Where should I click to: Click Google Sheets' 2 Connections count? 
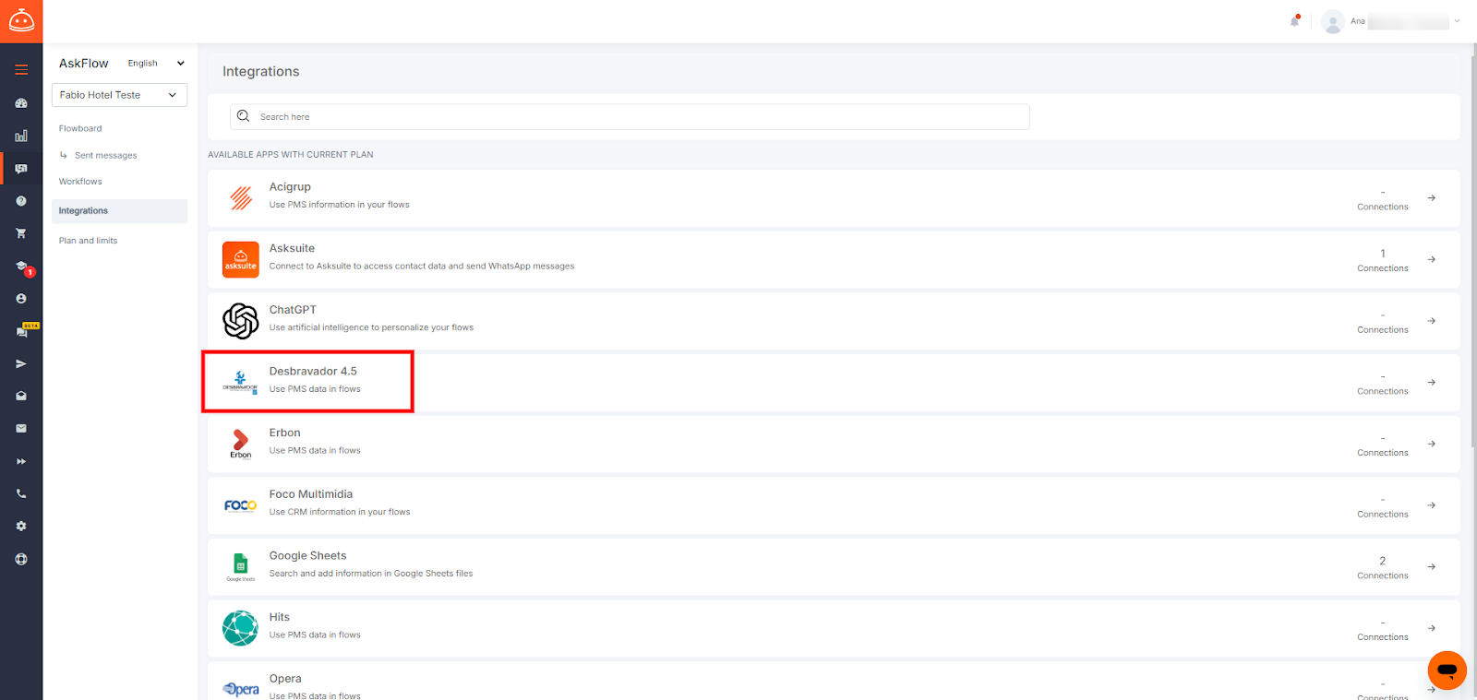click(x=1382, y=567)
